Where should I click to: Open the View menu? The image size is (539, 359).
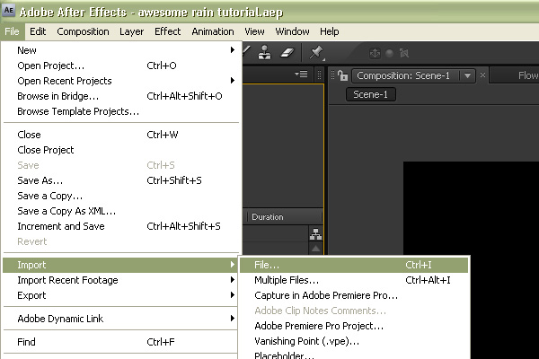click(254, 31)
